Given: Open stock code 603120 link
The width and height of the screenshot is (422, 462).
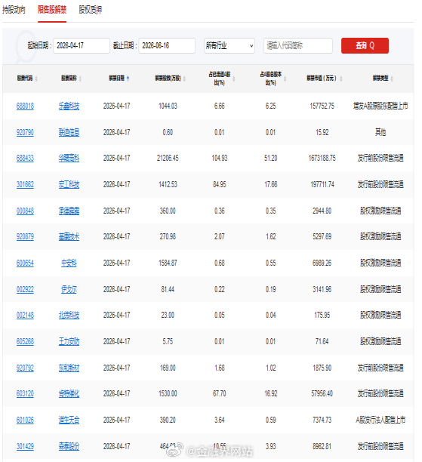Looking at the screenshot, I should (25, 393).
